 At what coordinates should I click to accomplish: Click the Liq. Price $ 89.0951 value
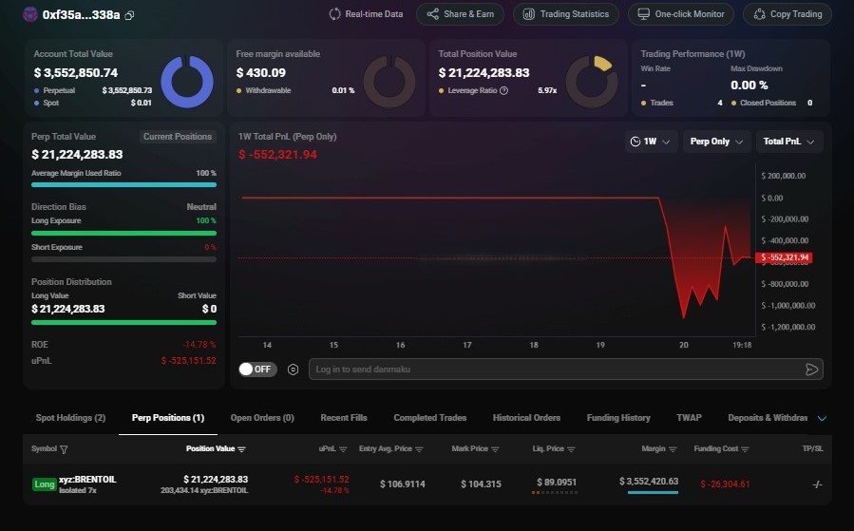[x=556, y=482]
